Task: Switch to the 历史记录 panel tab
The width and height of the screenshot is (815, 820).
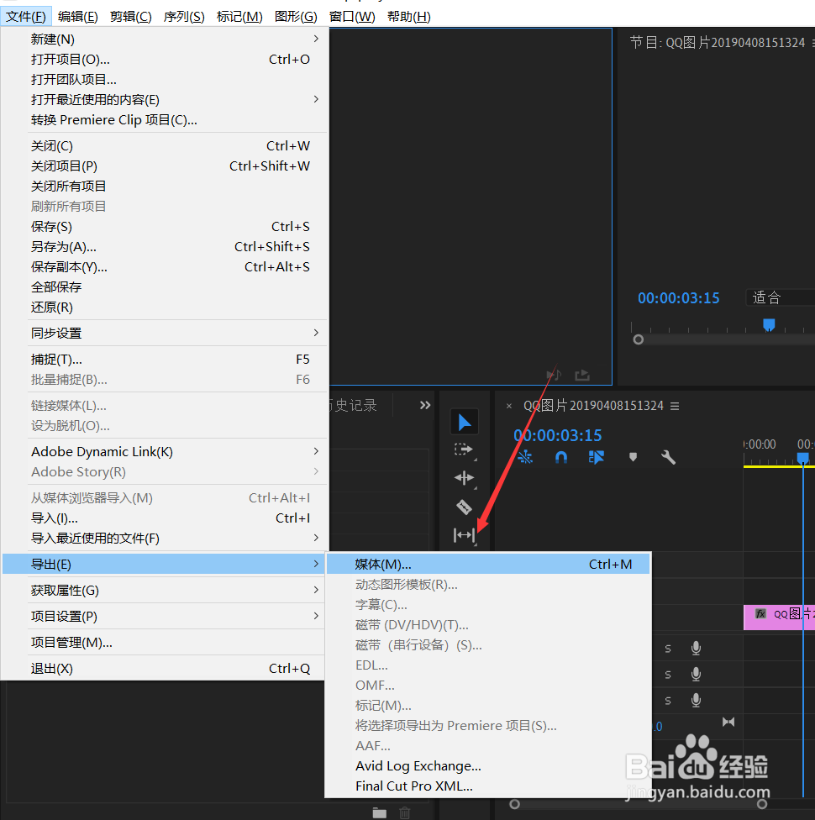Action: tap(352, 405)
